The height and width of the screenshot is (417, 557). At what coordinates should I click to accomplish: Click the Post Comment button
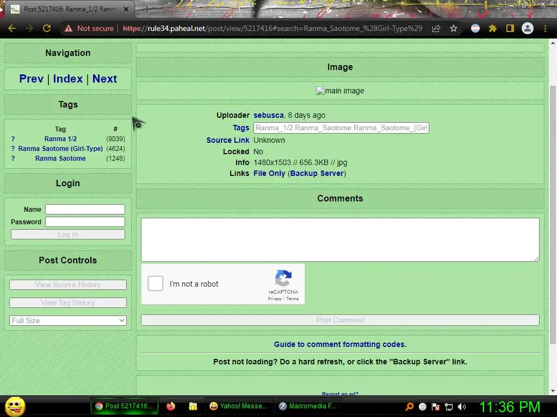point(340,320)
